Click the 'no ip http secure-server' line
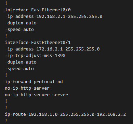Screen dimensions: 133x124 coord(36,95)
